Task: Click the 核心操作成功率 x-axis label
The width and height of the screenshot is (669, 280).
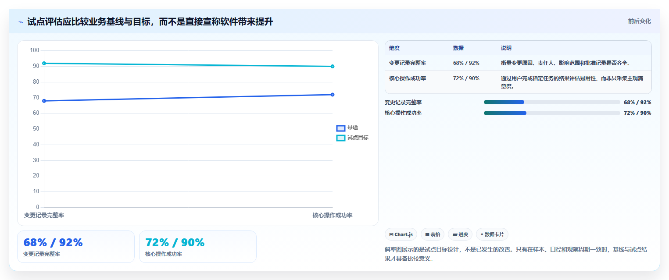Action: pyautogui.click(x=333, y=215)
